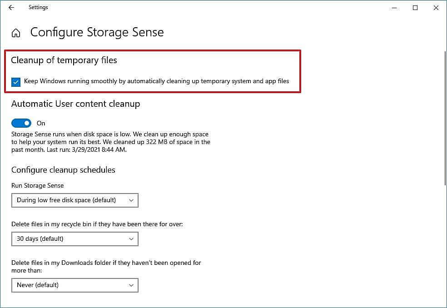Go back using the Settings back arrow
The image size is (447, 308).
pos(11,8)
